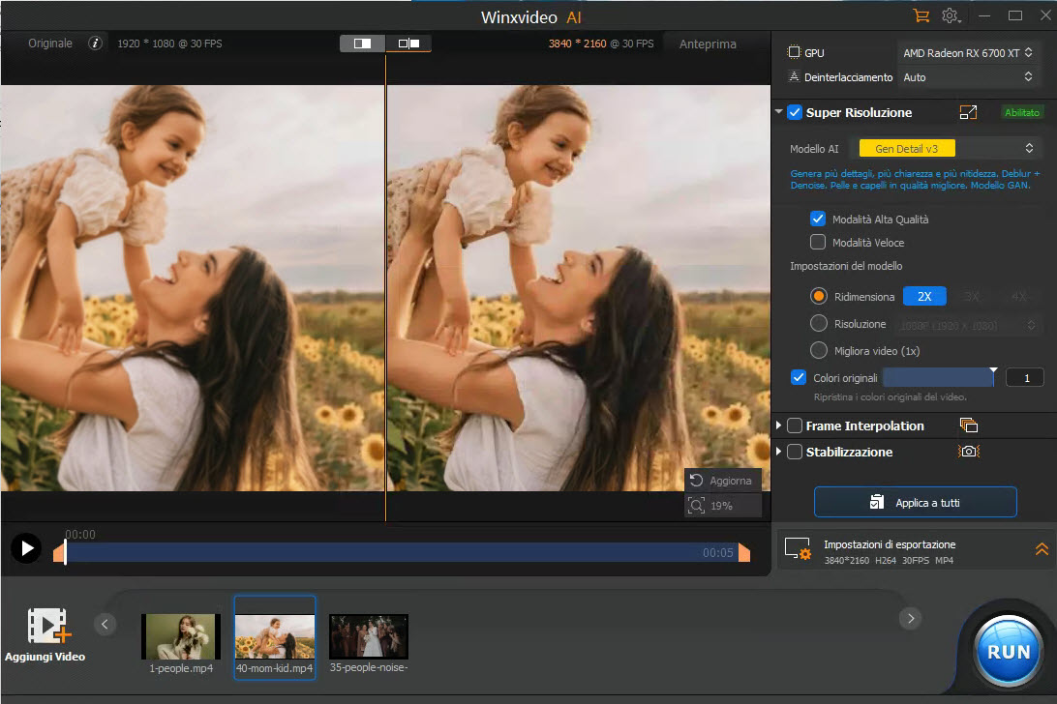Click the Abilitato status badge

point(1022,112)
